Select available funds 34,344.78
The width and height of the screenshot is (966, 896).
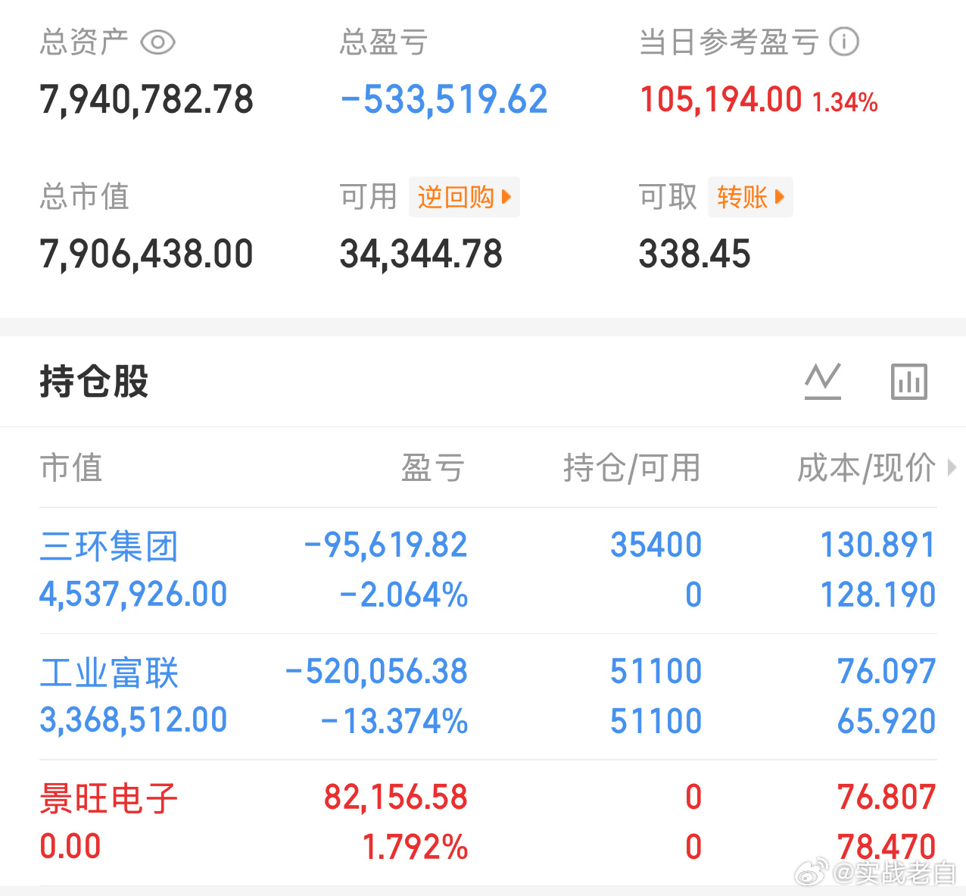(421, 254)
